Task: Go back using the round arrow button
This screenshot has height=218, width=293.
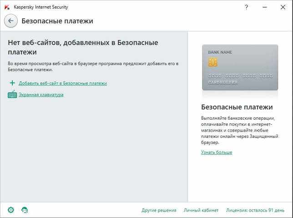Action: tap(11, 21)
